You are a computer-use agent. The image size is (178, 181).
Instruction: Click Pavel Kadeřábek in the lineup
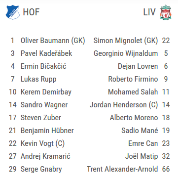(x=46, y=53)
